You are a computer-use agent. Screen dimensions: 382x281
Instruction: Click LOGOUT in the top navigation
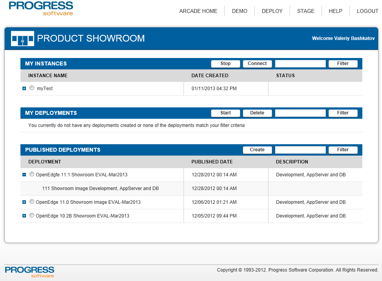pyautogui.click(x=367, y=11)
